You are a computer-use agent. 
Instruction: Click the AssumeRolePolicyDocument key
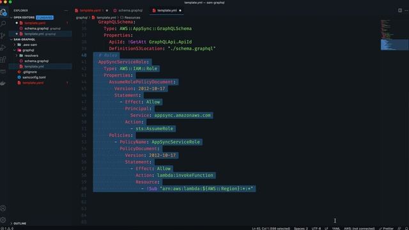coord(141,82)
